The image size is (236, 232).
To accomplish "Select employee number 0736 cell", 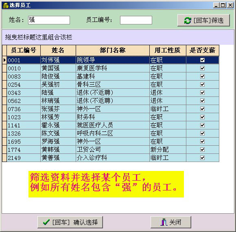I will tap(24, 109).
